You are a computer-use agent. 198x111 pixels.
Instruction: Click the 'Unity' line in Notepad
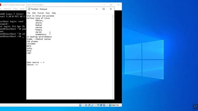29,48
